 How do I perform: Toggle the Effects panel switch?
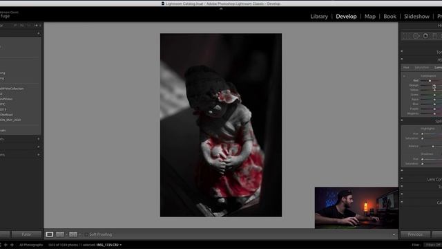coord(402,194)
